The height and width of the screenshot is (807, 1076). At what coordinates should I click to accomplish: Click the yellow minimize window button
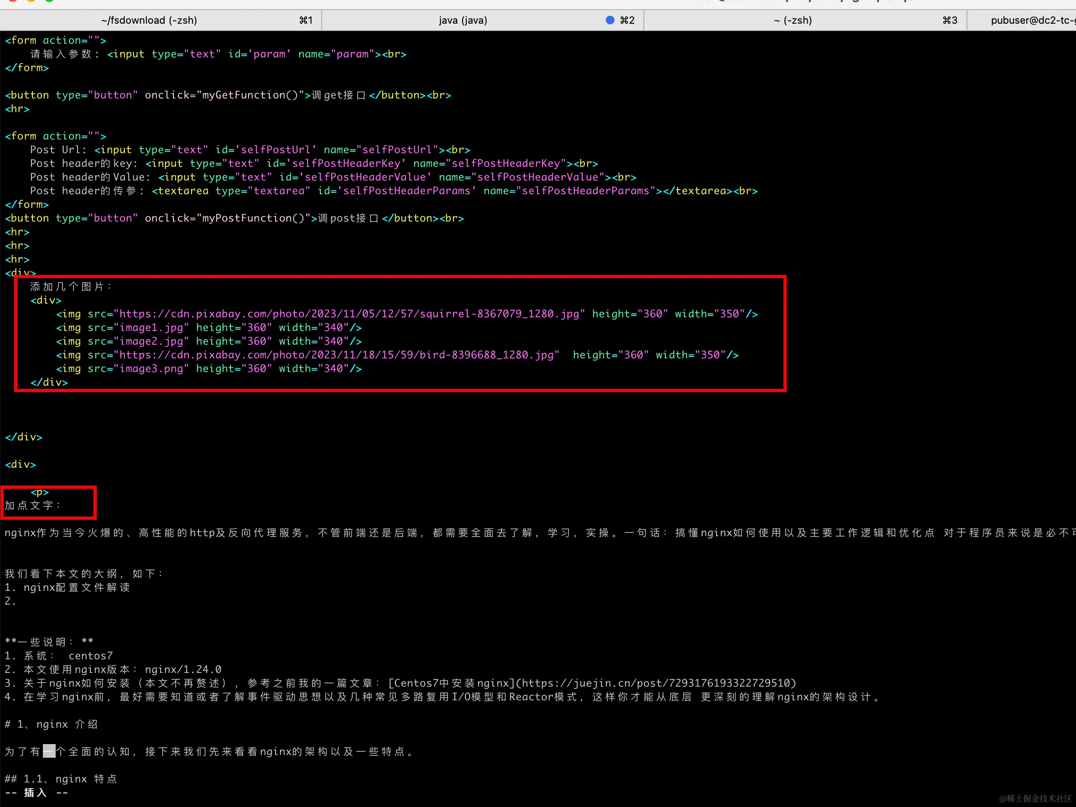point(31,0)
